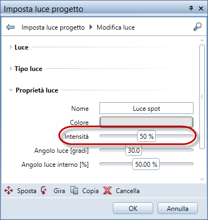The image size is (208, 220).
Task: Click the Cancella red X icon
Action: pyautogui.click(x=107, y=190)
